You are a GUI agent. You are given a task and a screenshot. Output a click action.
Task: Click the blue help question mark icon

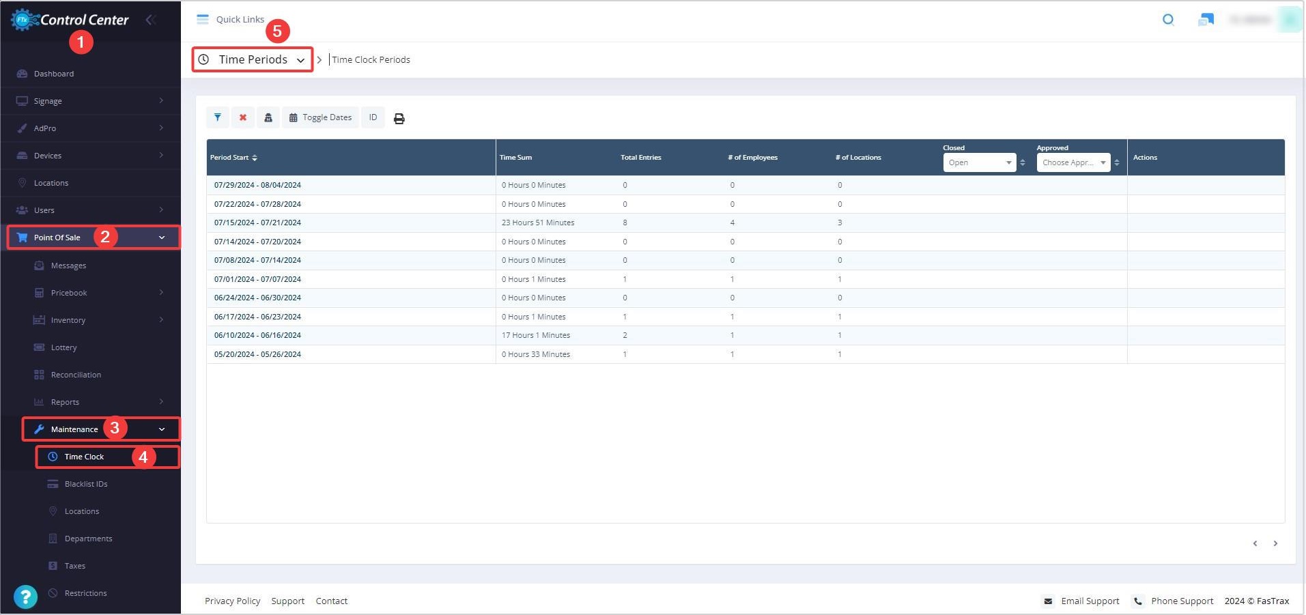point(25,597)
